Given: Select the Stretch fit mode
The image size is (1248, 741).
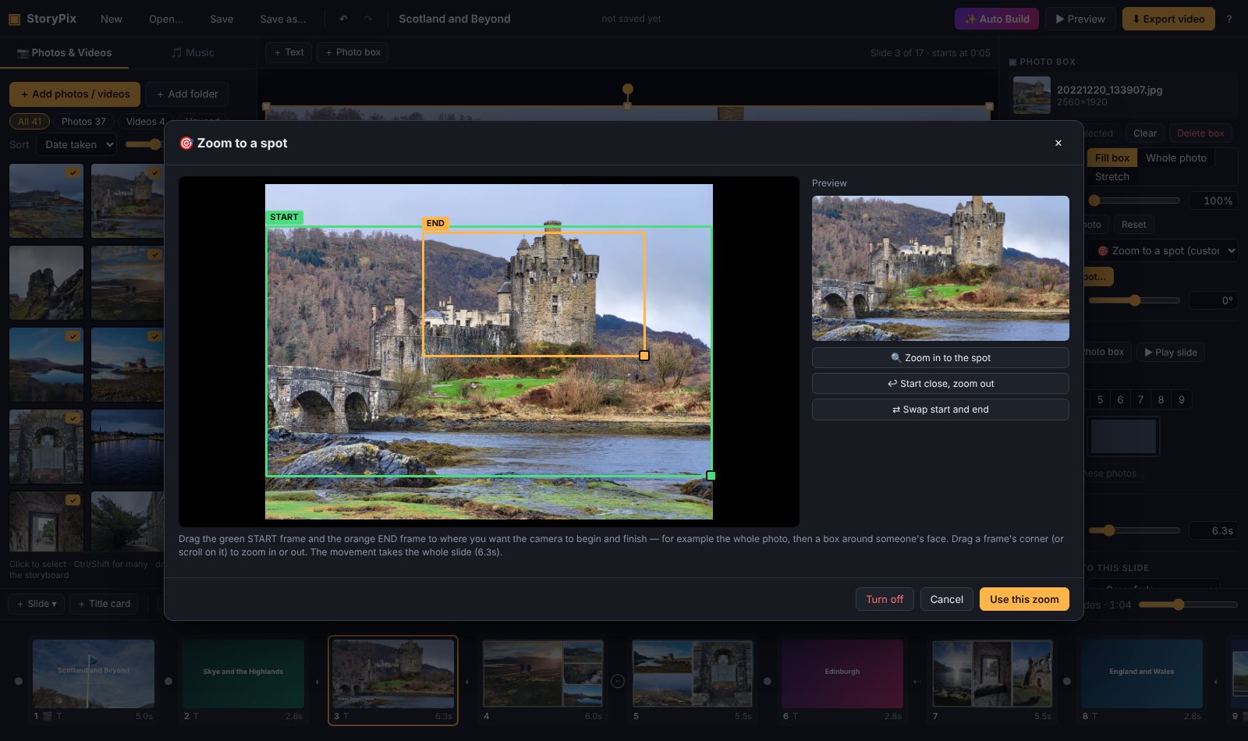Looking at the screenshot, I should (x=1111, y=176).
